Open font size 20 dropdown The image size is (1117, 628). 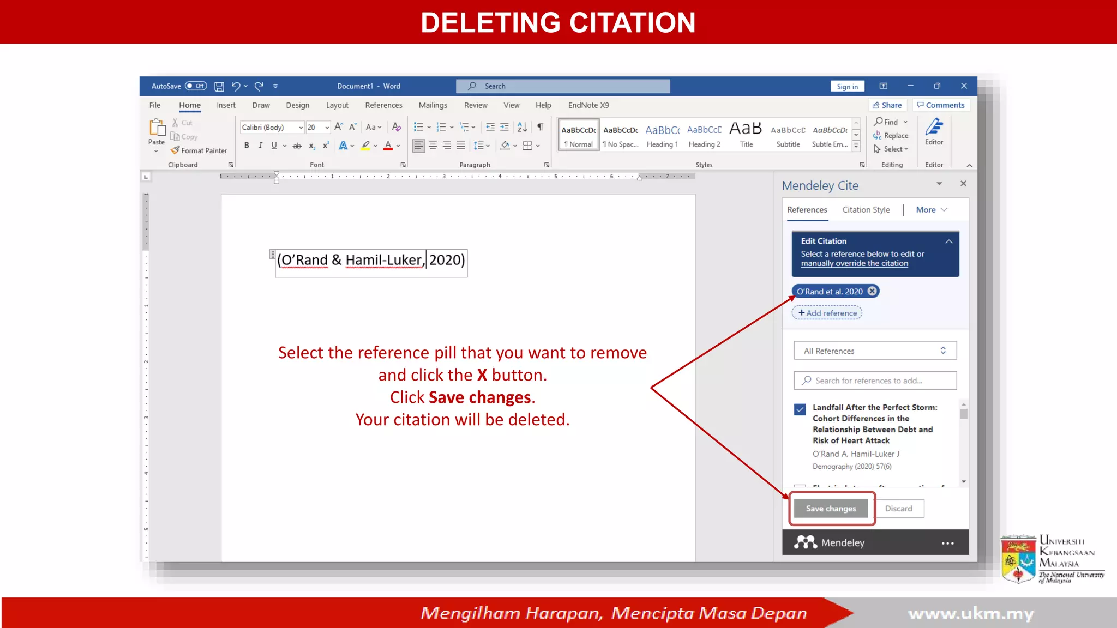327,127
